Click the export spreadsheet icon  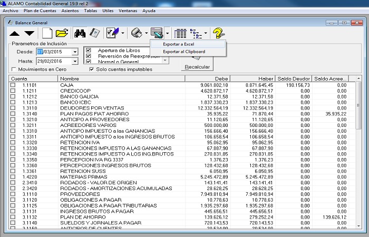click(157, 33)
